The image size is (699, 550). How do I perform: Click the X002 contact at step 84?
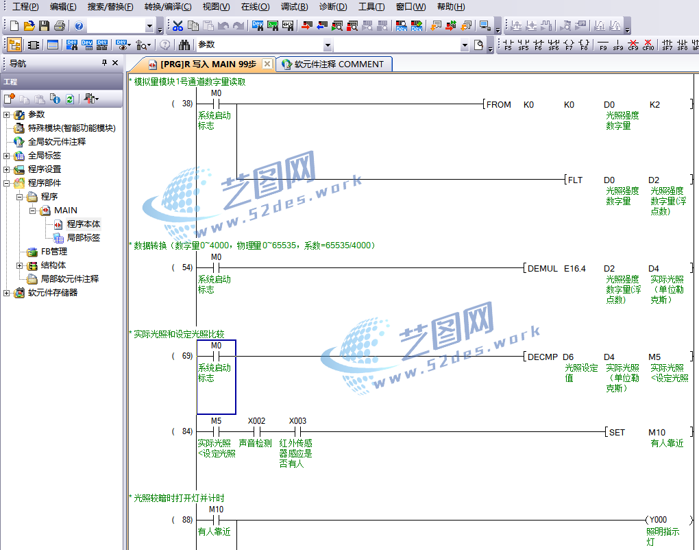tap(257, 431)
